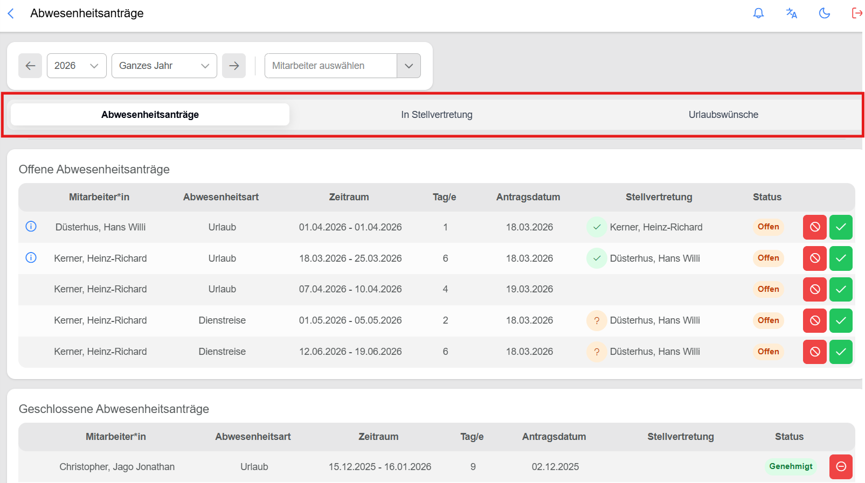
Task: Click the Mitarbeiter auswählen input field
Action: click(x=330, y=66)
